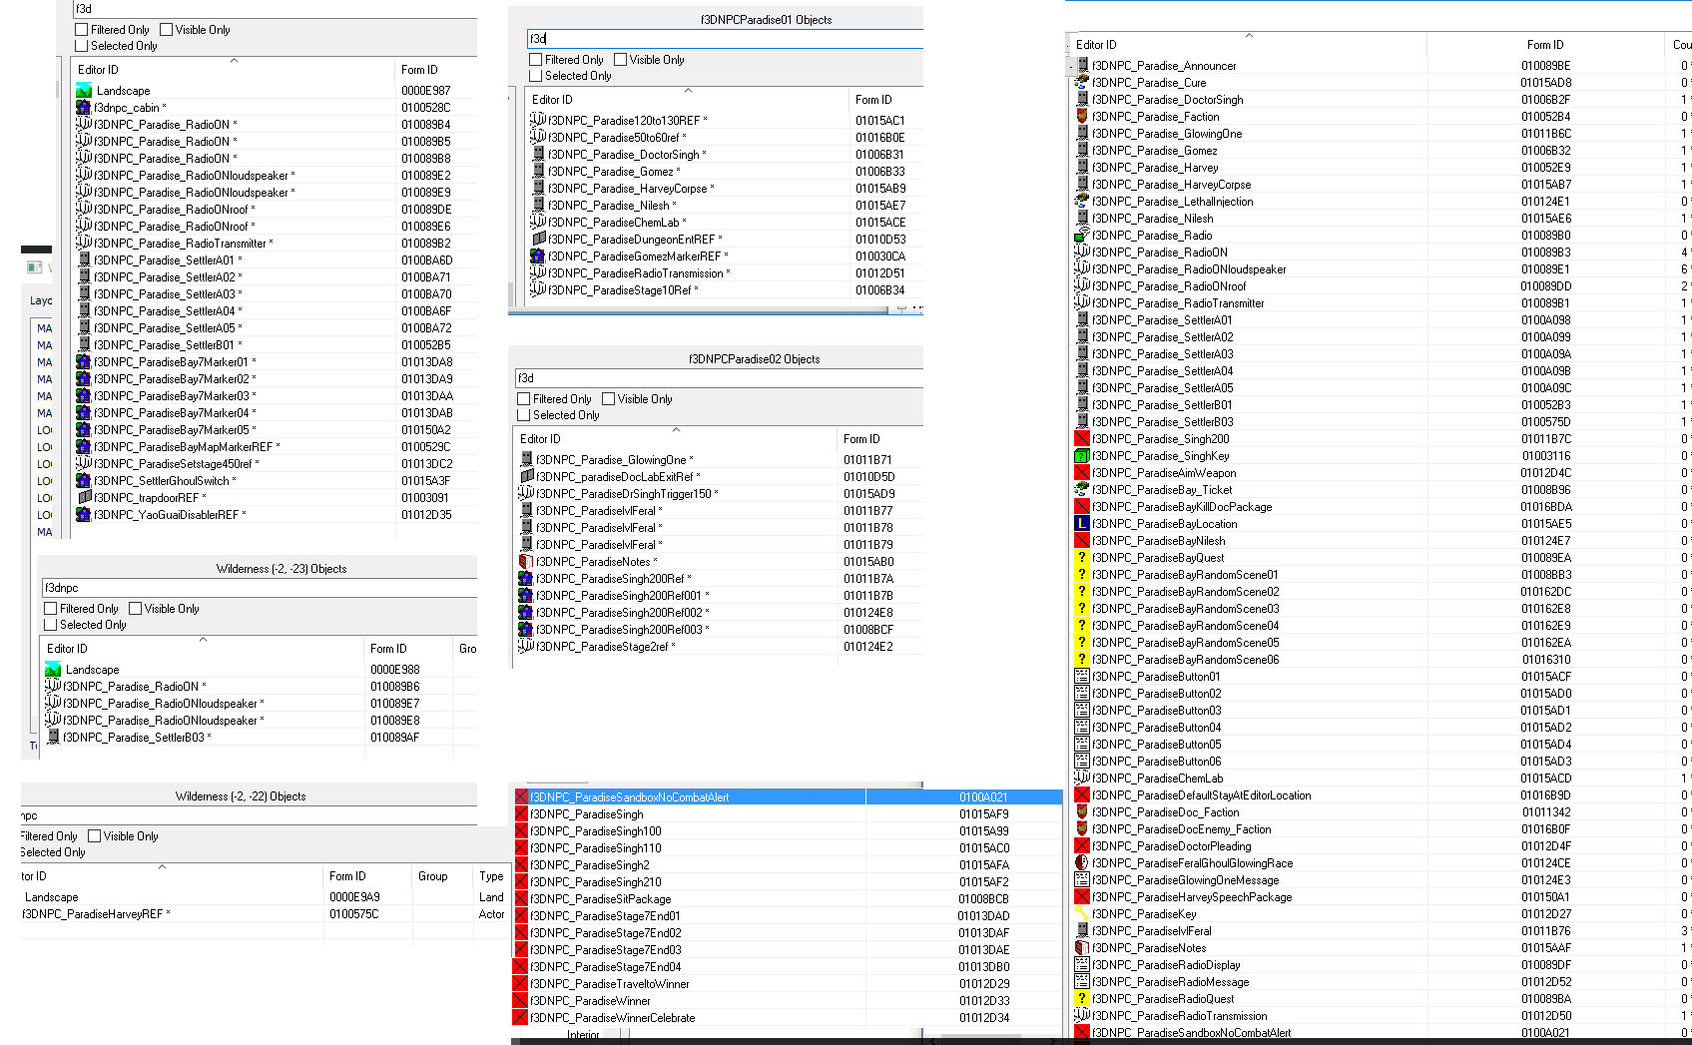This screenshot has height=1045, width=1692.
Task: Select the f3DNPC_ParadiseBayRandomScene04 row
Action: coord(1381,626)
